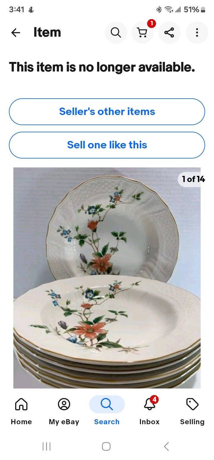Image resolution: width=214 pixels, height=460 pixels.
Task: Tap Android recent apps button
Action: click(x=47, y=446)
